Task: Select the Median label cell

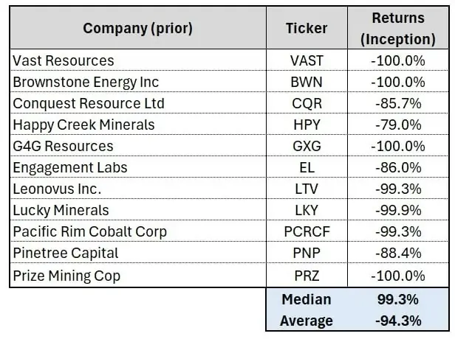Action: pos(306,299)
